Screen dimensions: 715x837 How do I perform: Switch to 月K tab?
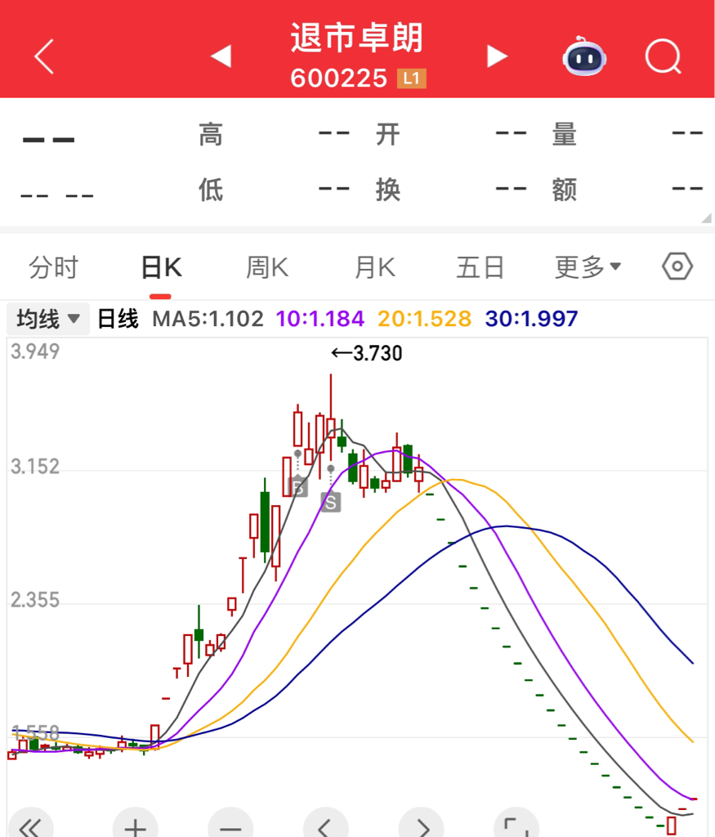[375, 267]
